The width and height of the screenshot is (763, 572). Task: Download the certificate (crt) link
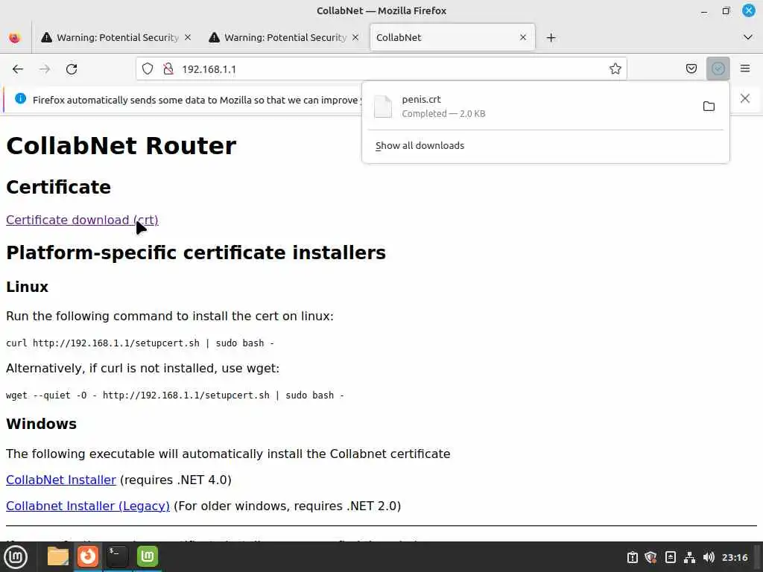[x=82, y=220]
